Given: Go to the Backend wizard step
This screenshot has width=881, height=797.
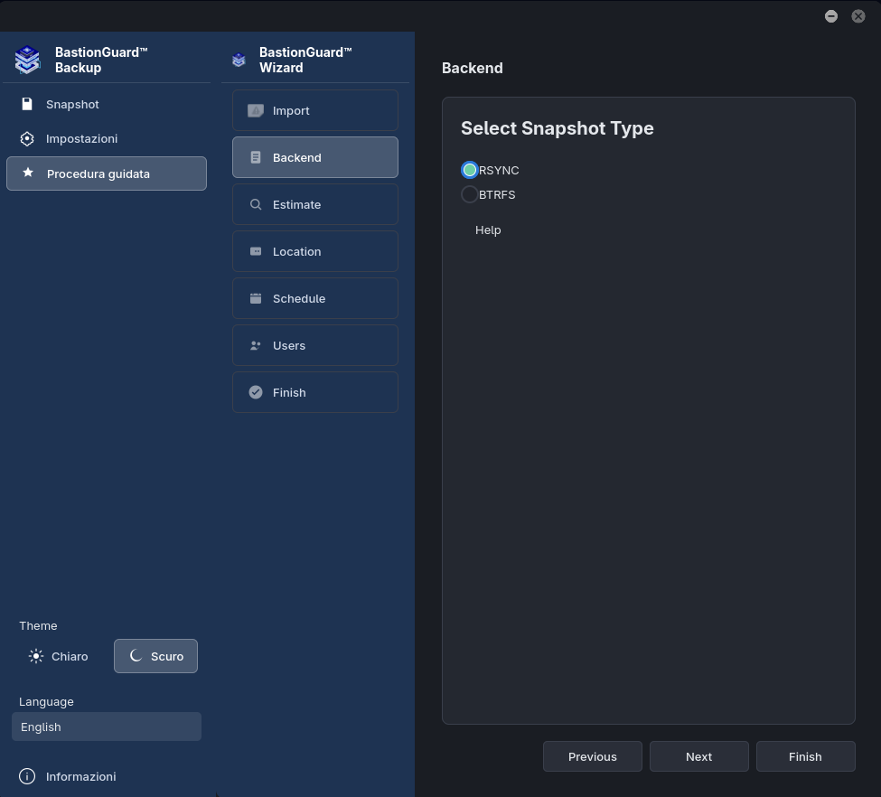Looking at the screenshot, I should click(x=315, y=157).
